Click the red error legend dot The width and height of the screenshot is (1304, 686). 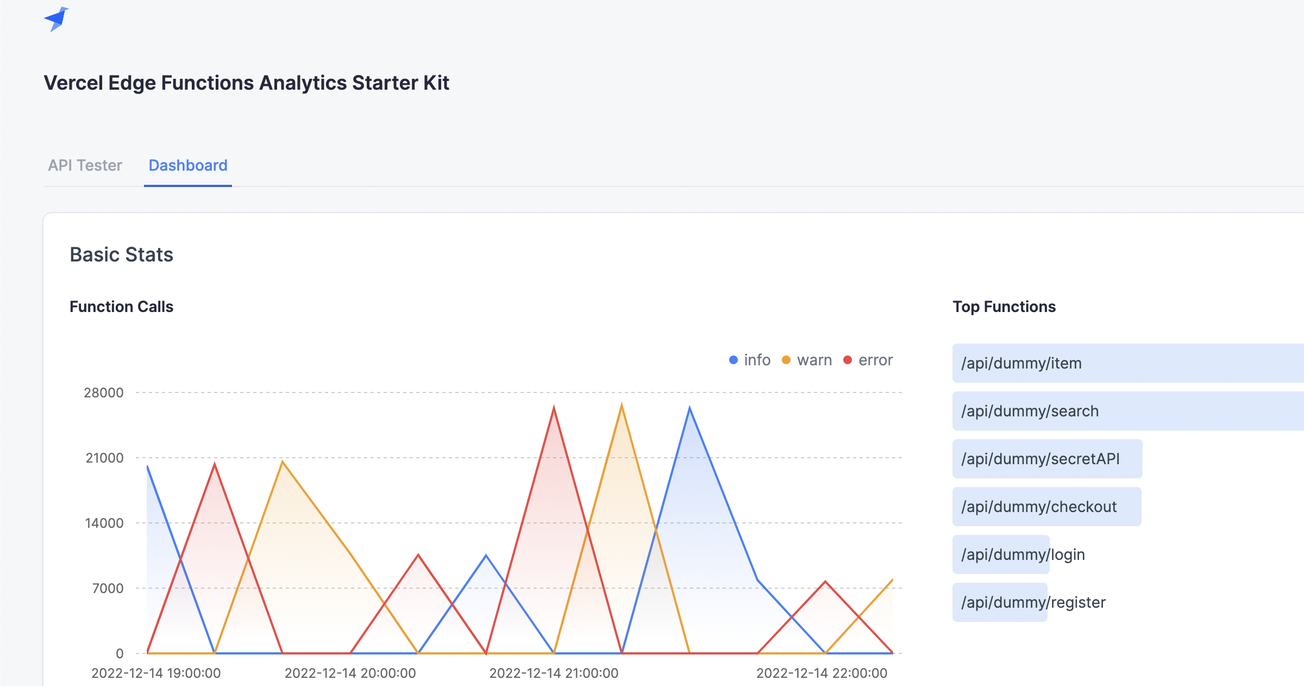point(848,360)
